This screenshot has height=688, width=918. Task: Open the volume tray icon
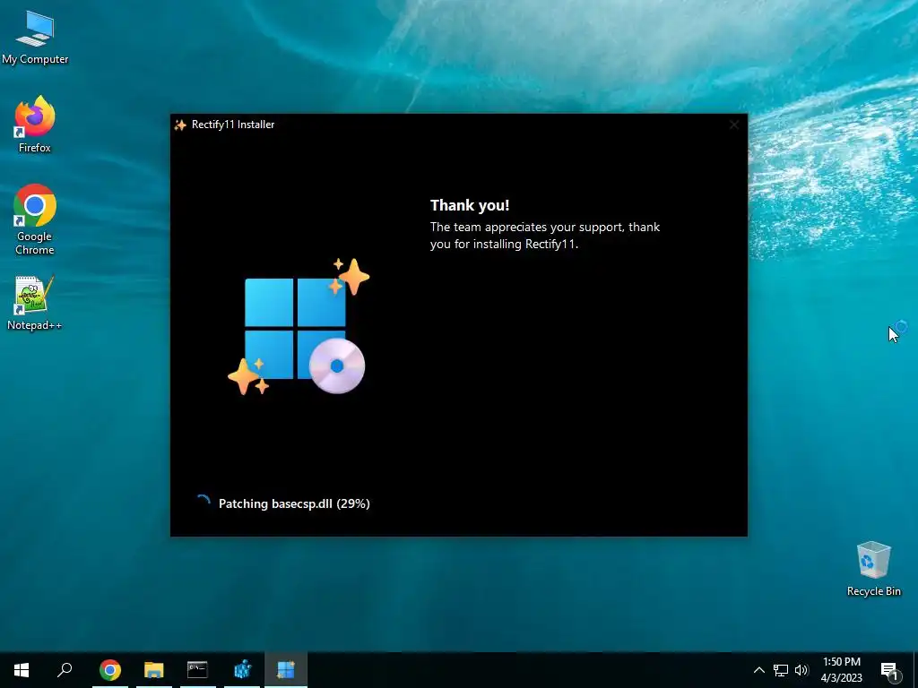801,670
